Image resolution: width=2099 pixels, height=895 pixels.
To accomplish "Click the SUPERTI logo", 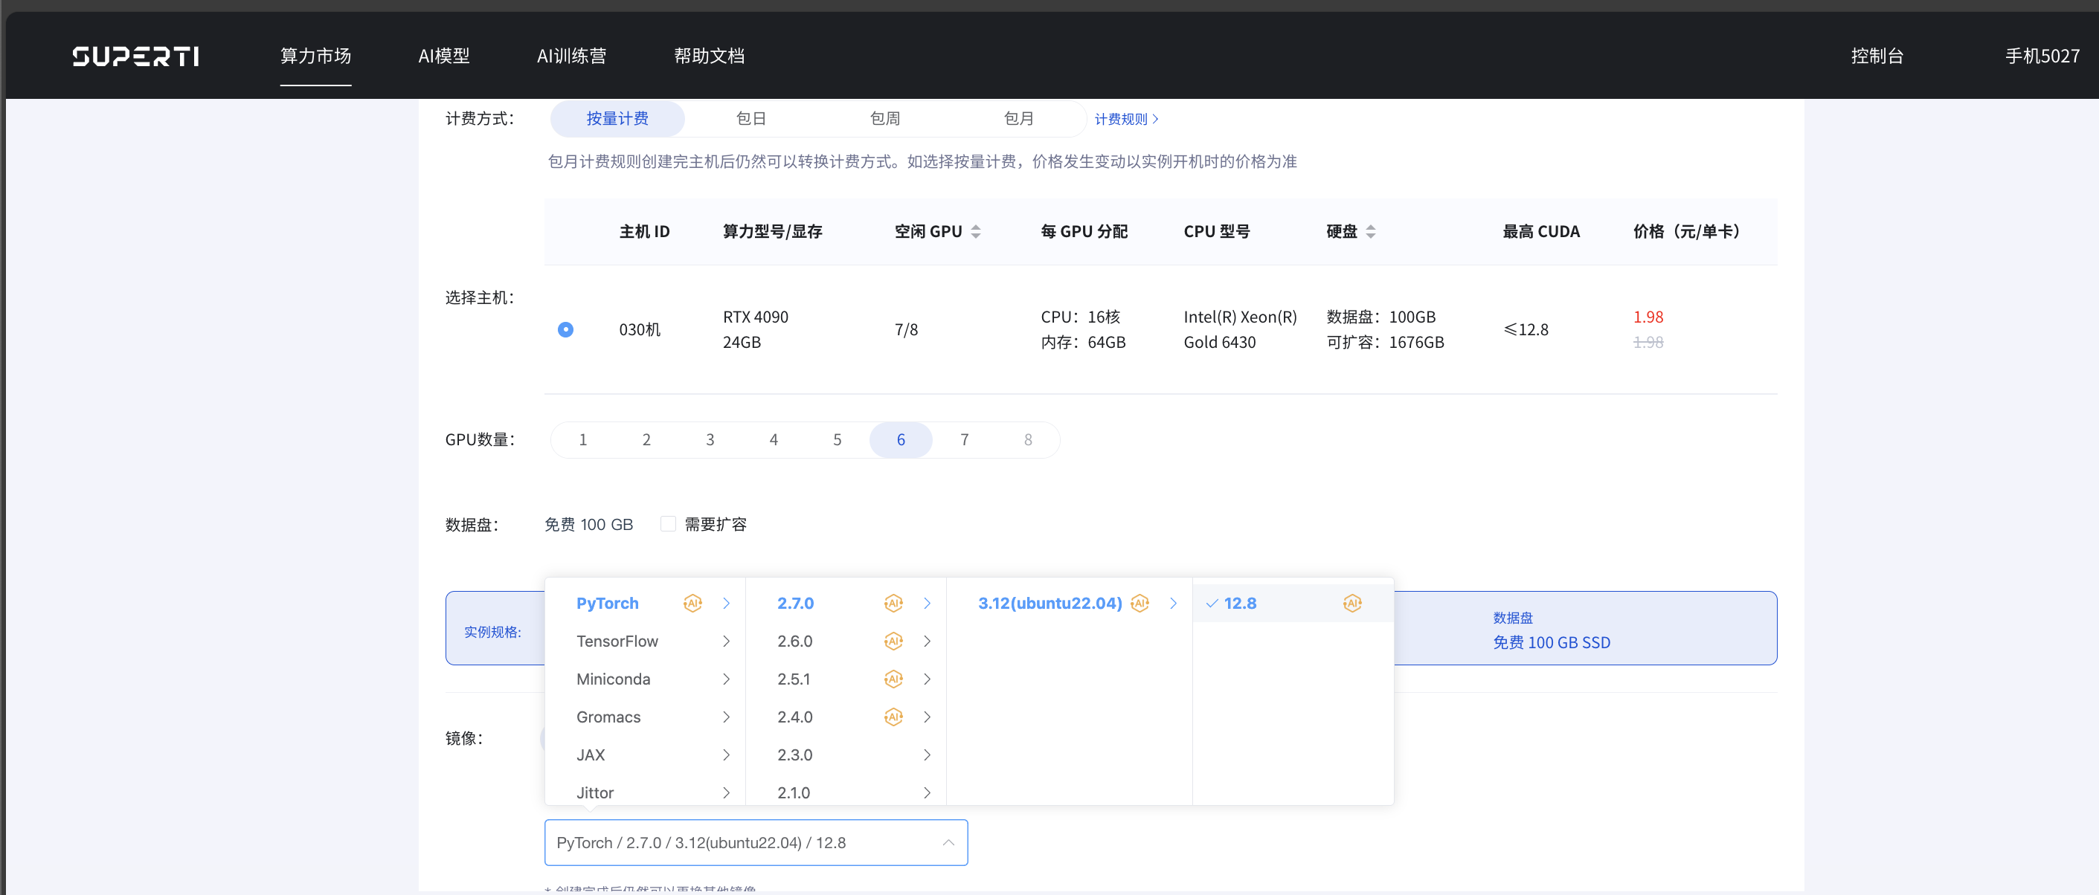I will click(135, 56).
